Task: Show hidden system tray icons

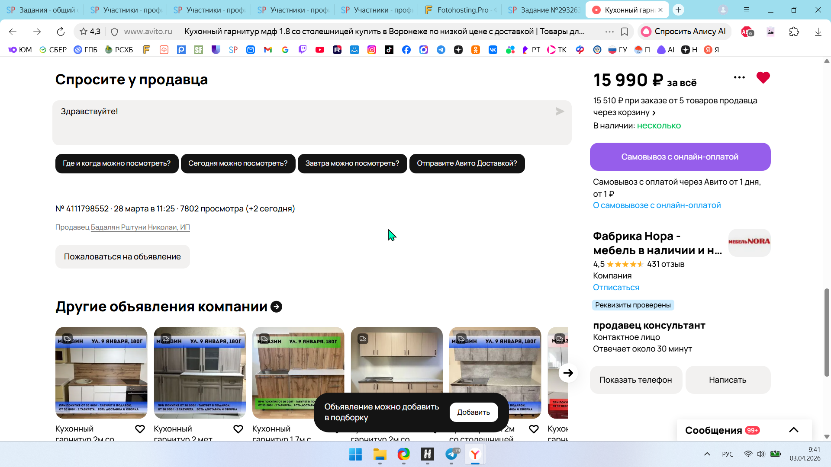Action: point(707,454)
